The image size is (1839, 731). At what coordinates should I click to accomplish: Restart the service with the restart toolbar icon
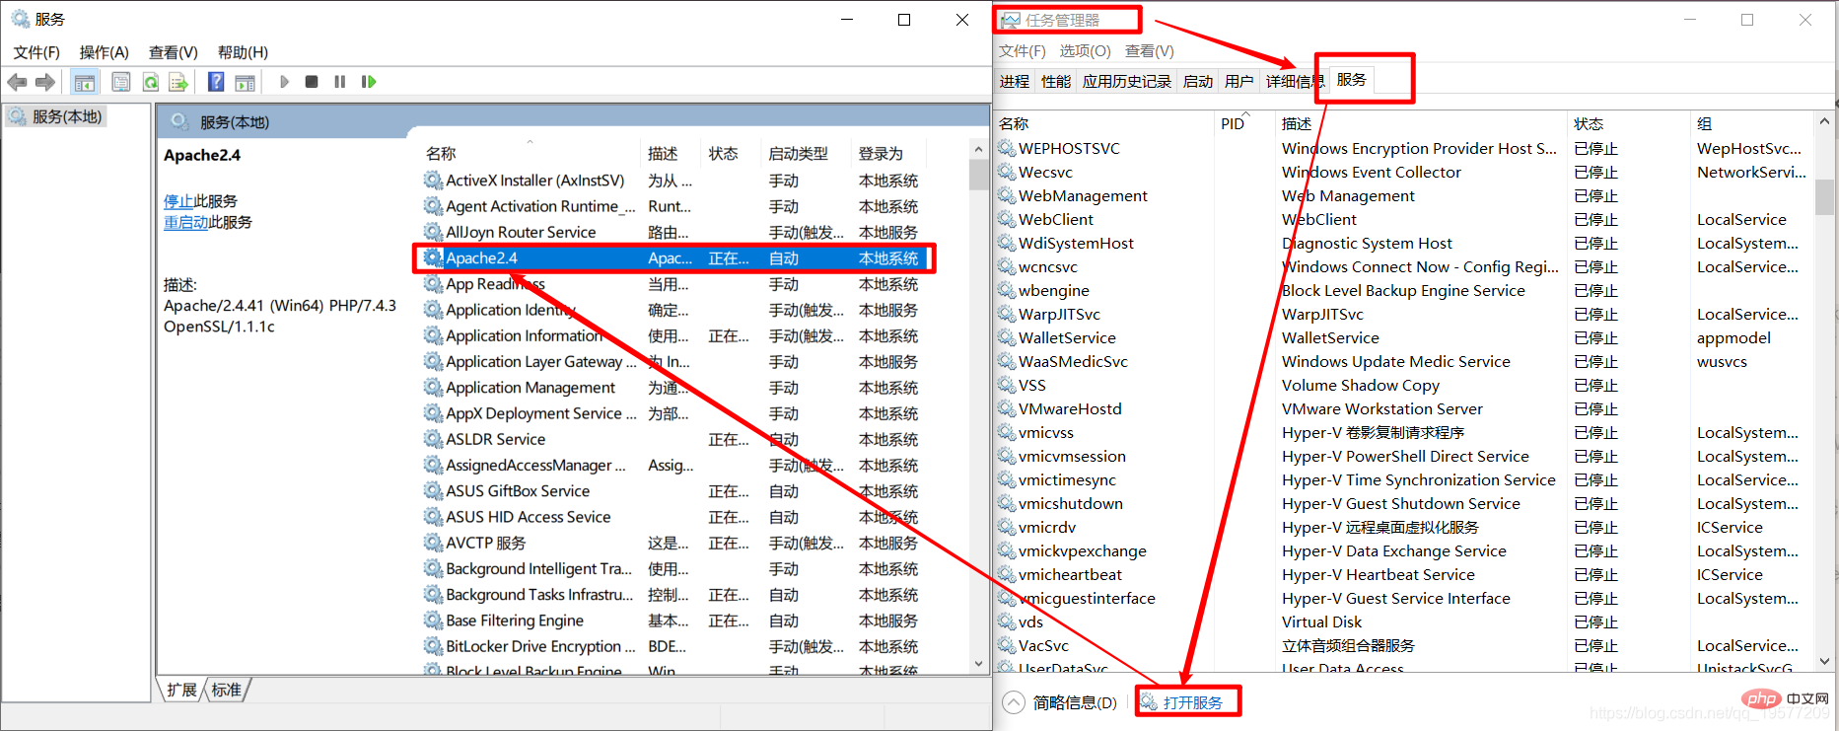[369, 82]
